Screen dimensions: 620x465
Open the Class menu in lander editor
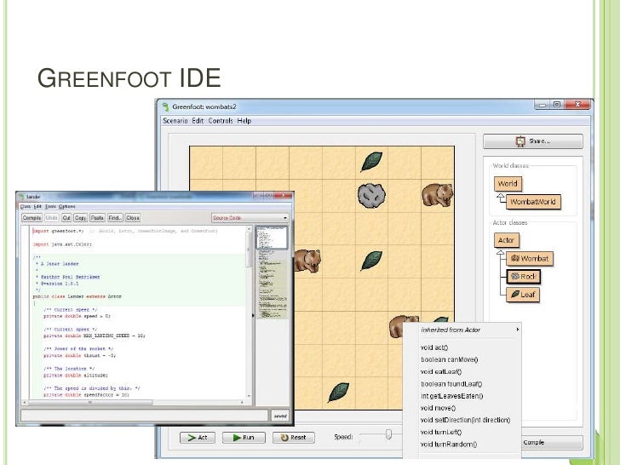26,206
